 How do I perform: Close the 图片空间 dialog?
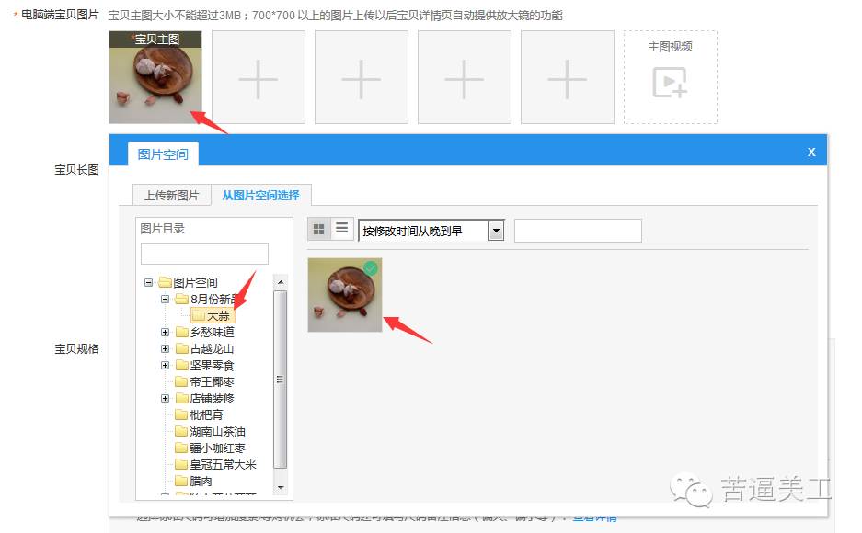[810, 151]
